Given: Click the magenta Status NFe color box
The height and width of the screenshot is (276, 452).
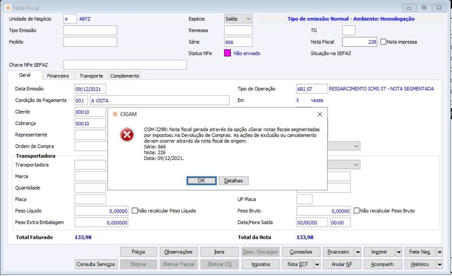Looking at the screenshot, I should [x=228, y=53].
